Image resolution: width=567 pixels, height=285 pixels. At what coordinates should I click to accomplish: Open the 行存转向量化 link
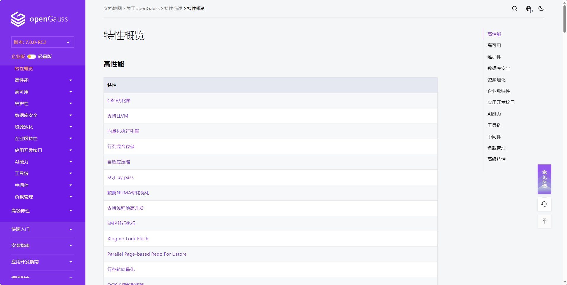(x=121, y=270)
